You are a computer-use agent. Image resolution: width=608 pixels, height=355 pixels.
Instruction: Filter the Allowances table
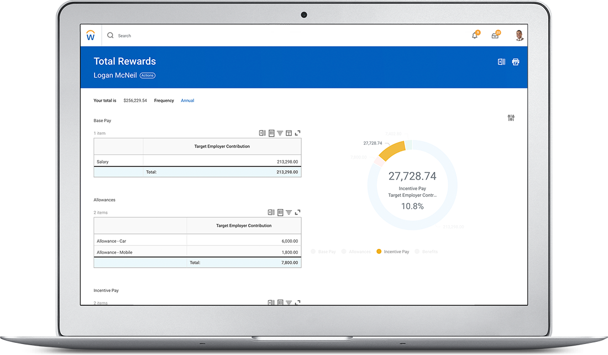click(289, 212)
